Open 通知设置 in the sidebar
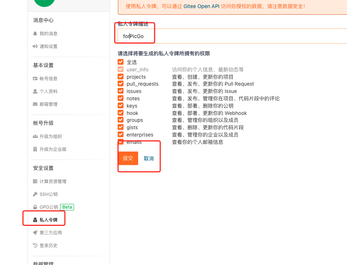Viewport: 347px width, 265px height. coord(48,46)
